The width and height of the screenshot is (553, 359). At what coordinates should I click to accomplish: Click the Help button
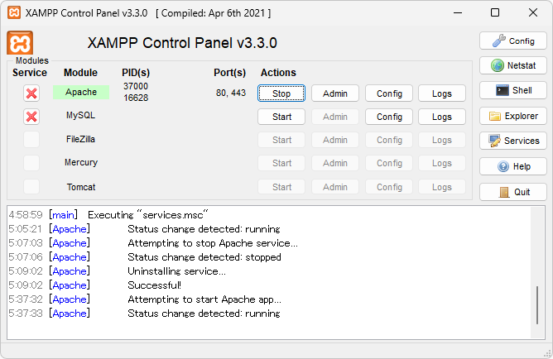(x=512, y=166)
